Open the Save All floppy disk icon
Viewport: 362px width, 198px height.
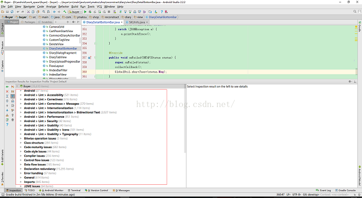coord(8,12)
